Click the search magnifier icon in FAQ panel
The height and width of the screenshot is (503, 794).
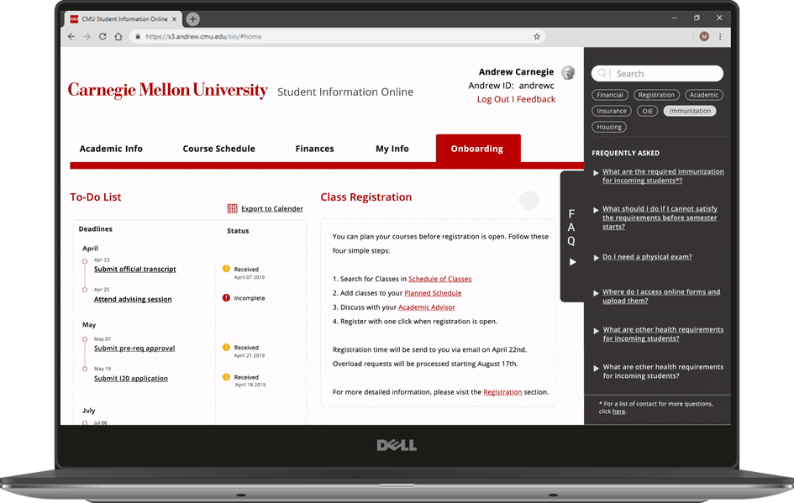click(x=602, y=73)
